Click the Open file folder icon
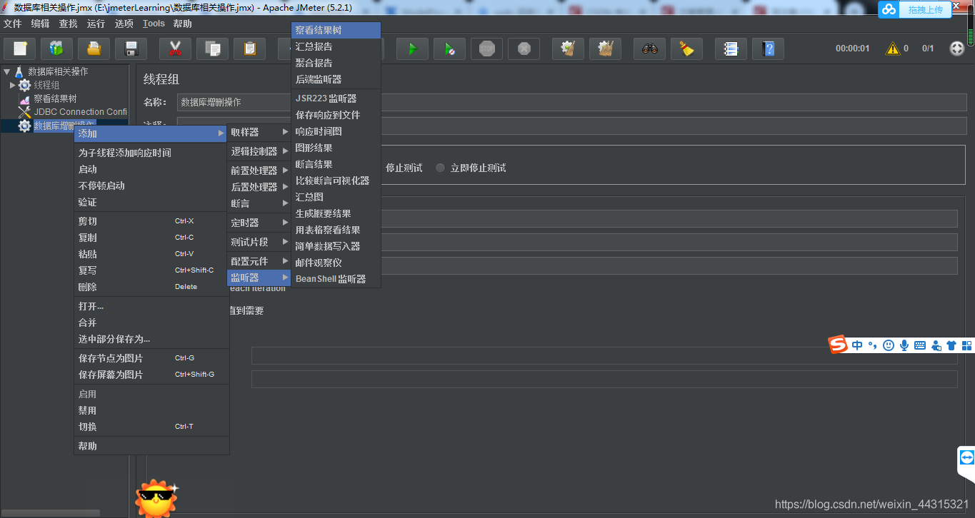The height and width of the screenshot is (518, 975). click(x=94, y=49)
